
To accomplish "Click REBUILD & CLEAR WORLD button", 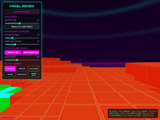I will (x=22, y=27).
